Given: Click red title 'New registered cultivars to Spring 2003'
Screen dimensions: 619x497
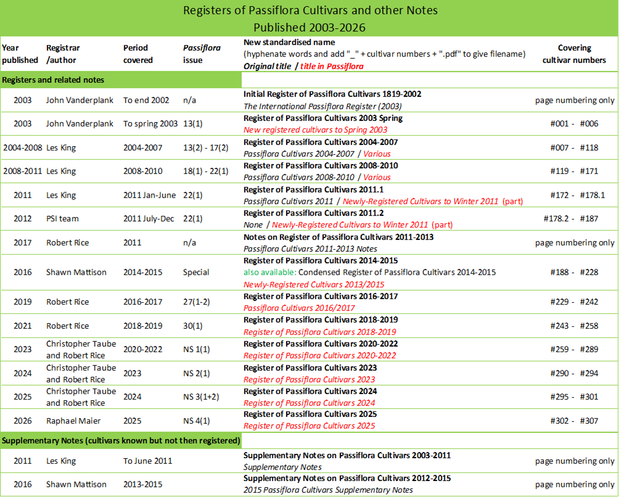Looking at the screenshot, I should pos(316,130).
